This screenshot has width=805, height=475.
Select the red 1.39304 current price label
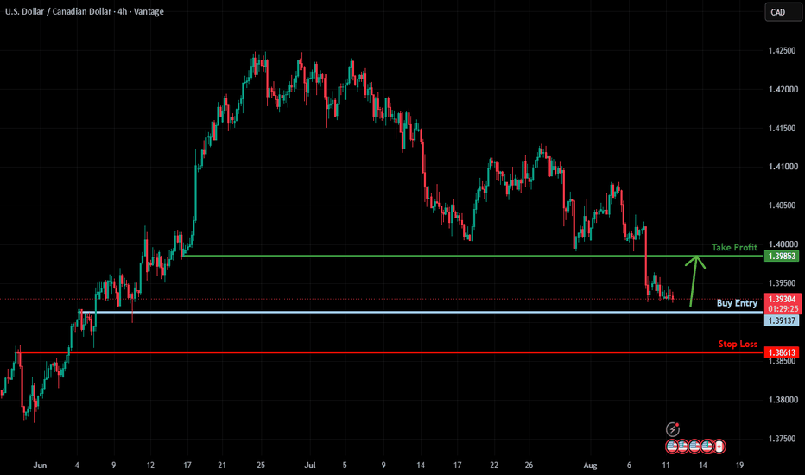[x=782, y=299]
